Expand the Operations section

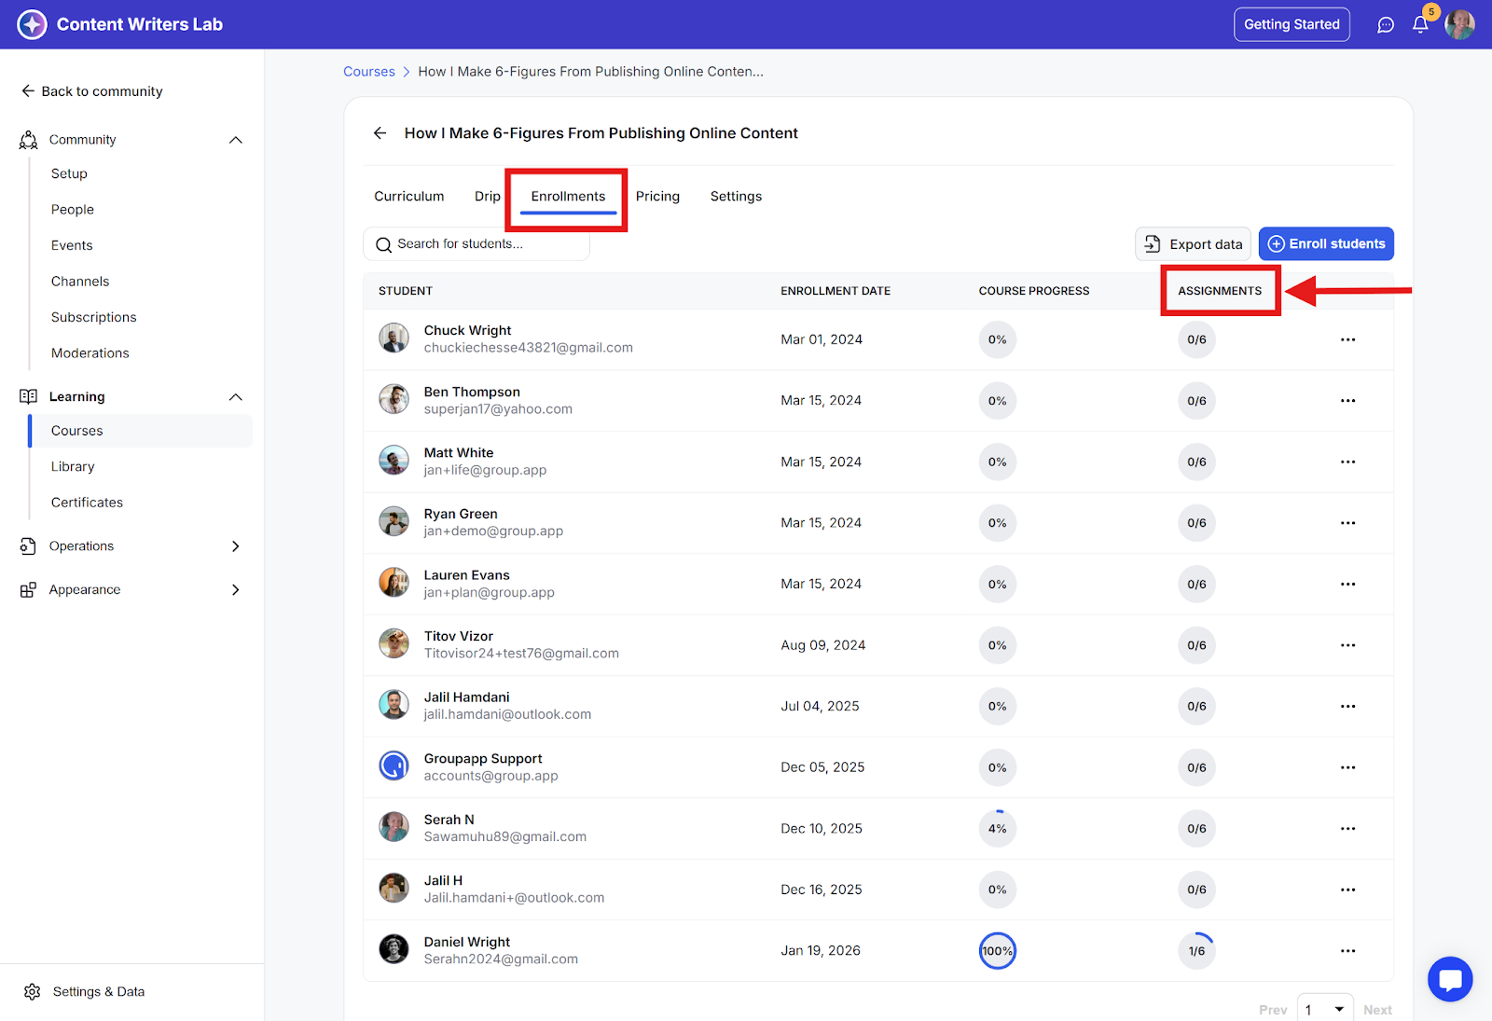[236, 546]
